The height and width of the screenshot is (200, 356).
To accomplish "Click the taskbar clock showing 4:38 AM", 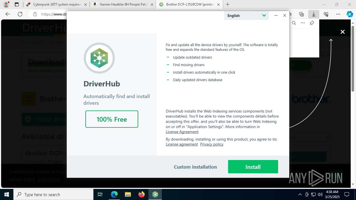I will (x=332, y=194).
